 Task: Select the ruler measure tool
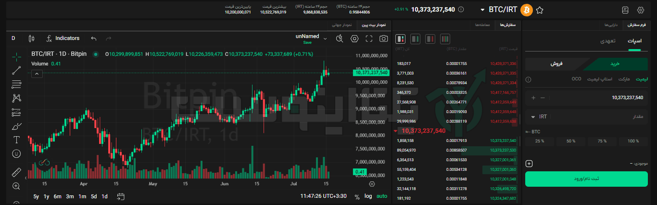[16, 172]
